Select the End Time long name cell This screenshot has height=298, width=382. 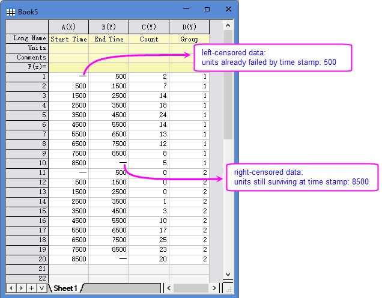pyautogui.click(x=109, y=39)
